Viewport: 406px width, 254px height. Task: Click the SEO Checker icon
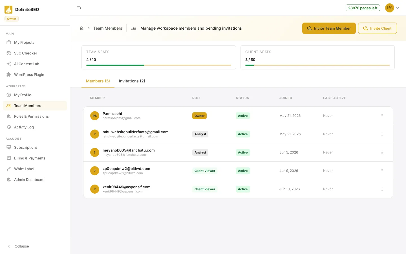coord(9,53)
